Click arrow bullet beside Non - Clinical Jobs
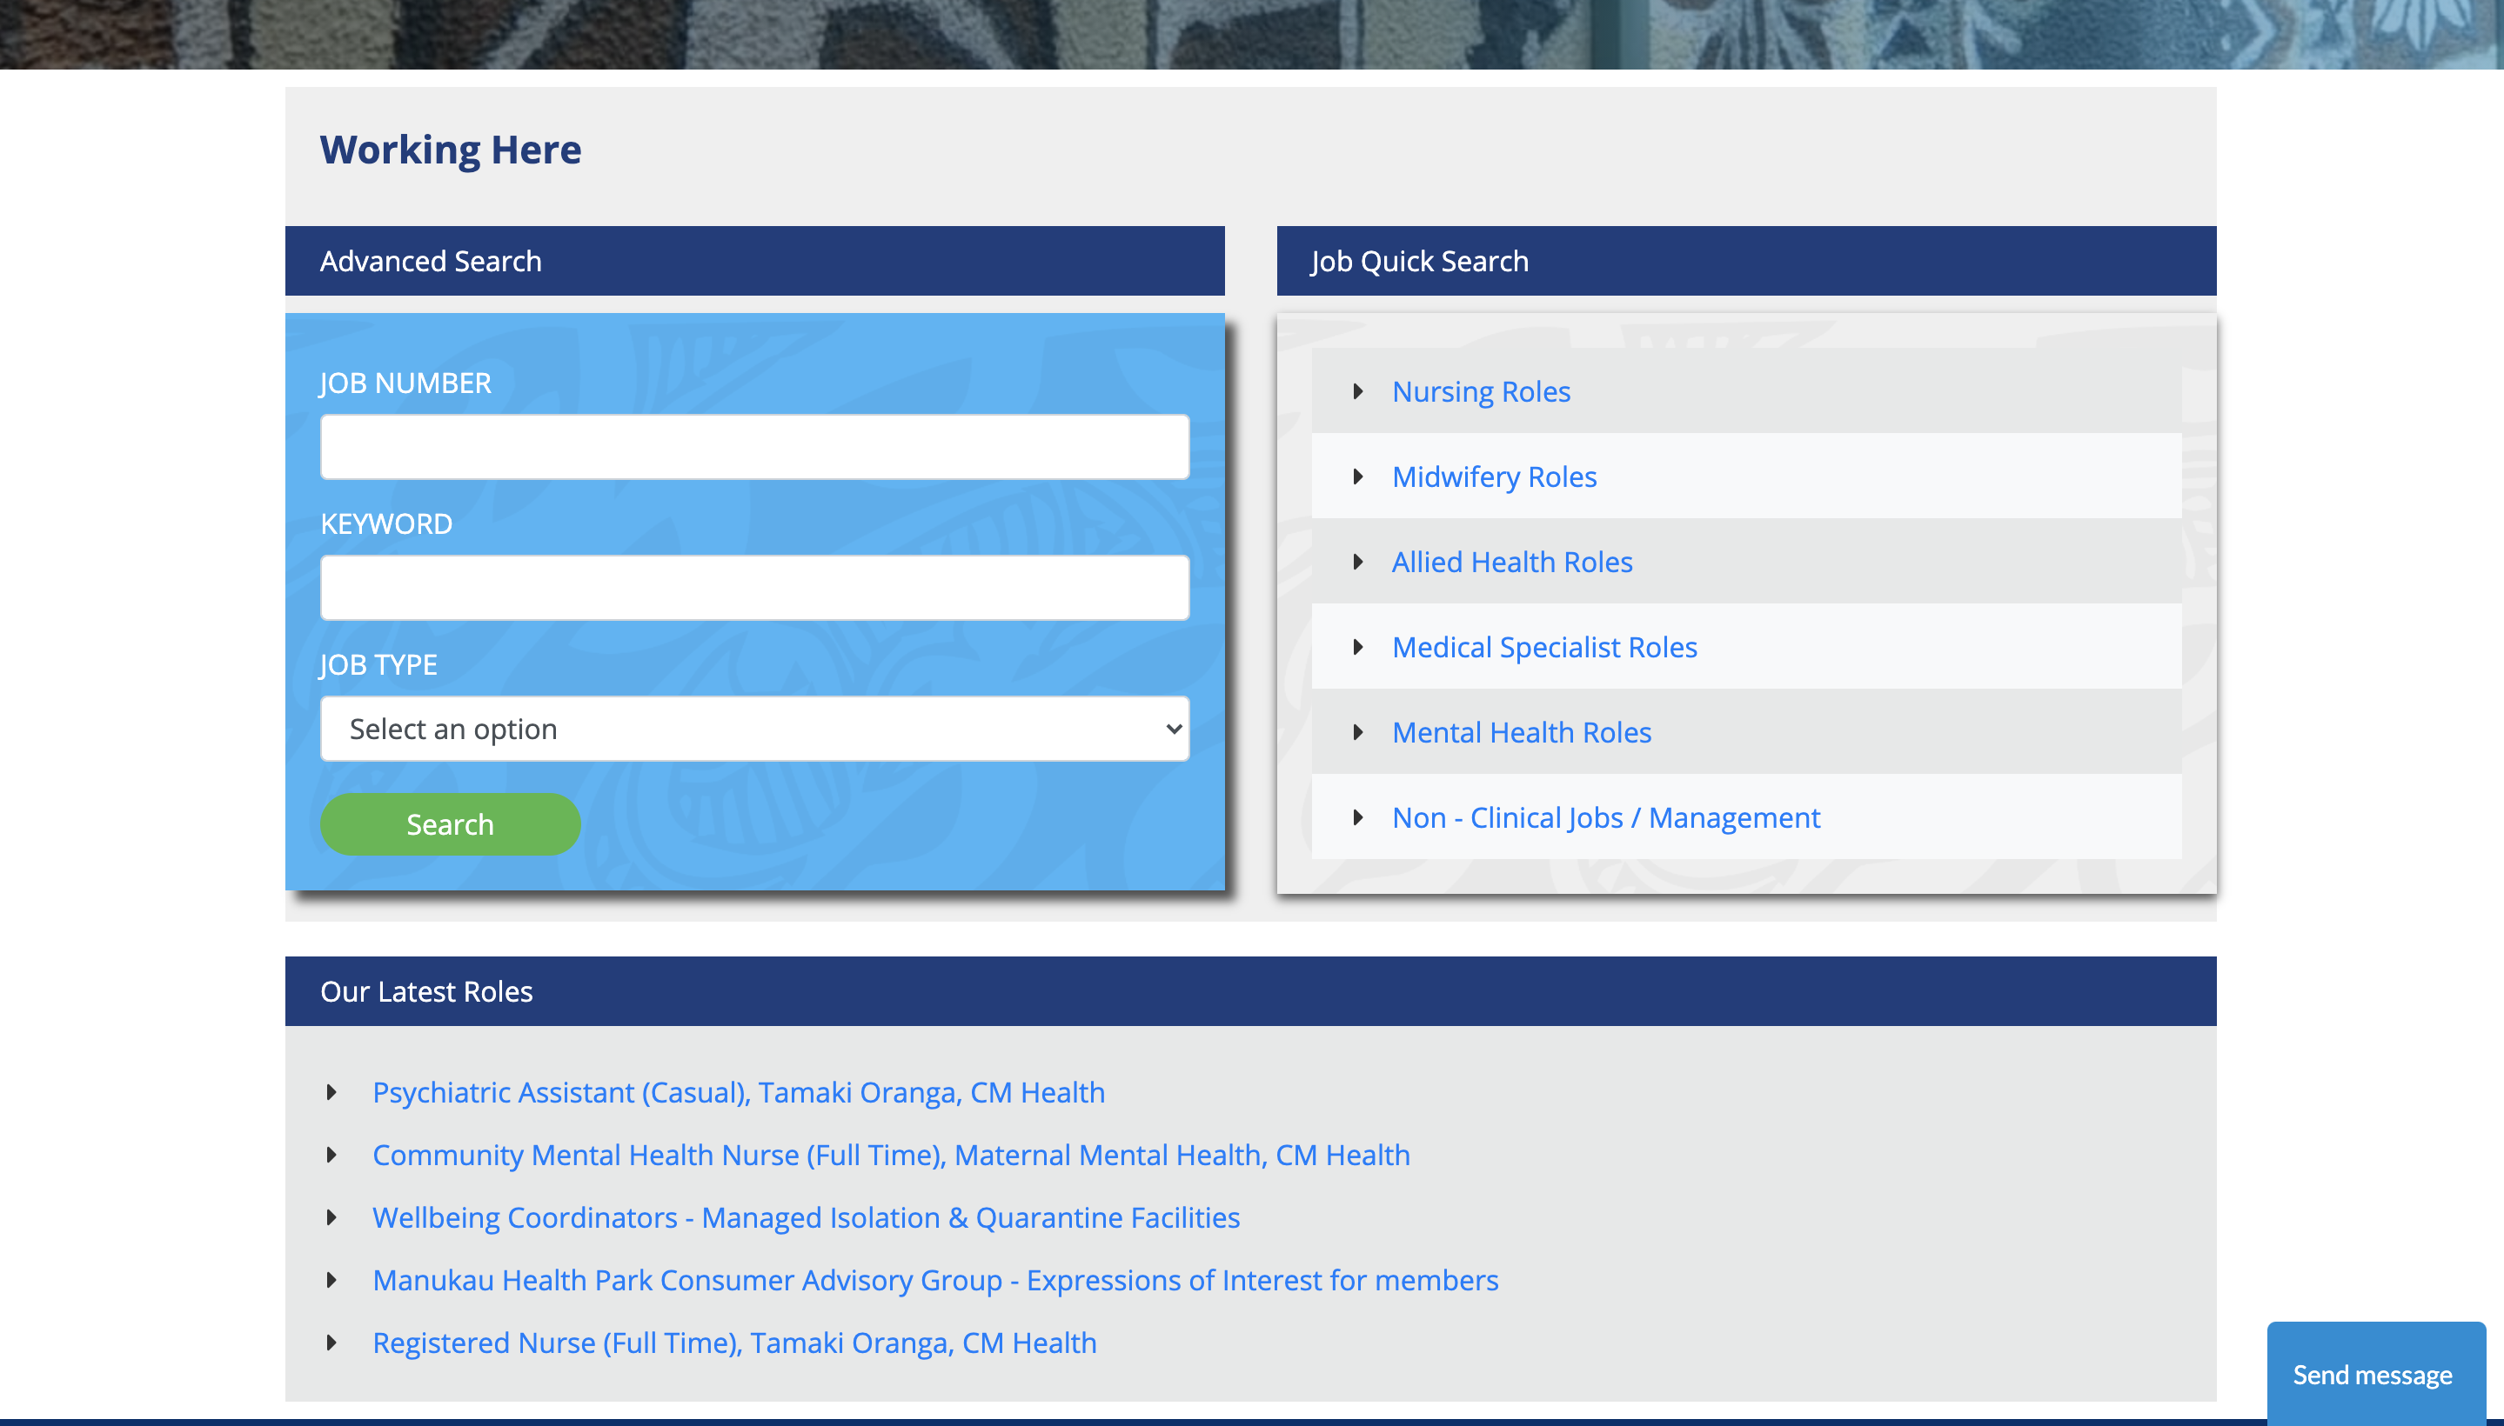2504x1426 pixels. [x=1357, y=818]
